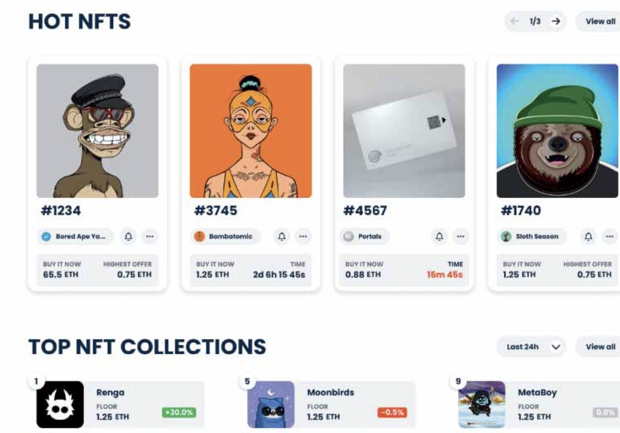Click the bell icon on NFT #1234 card
The width and height of the screenshot is (620, 433).
tap(128, 236)
